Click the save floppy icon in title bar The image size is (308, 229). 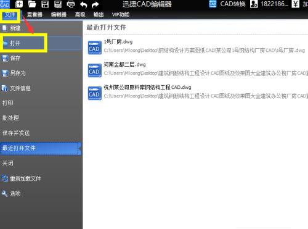[45, 4]
